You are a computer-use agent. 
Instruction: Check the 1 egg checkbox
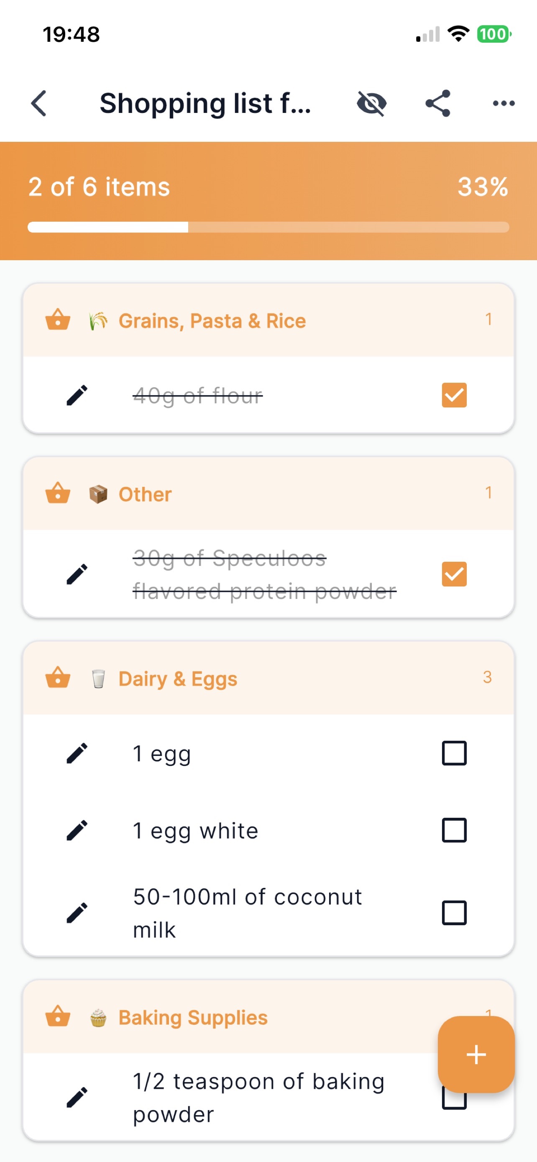click(x=454, y=753)
